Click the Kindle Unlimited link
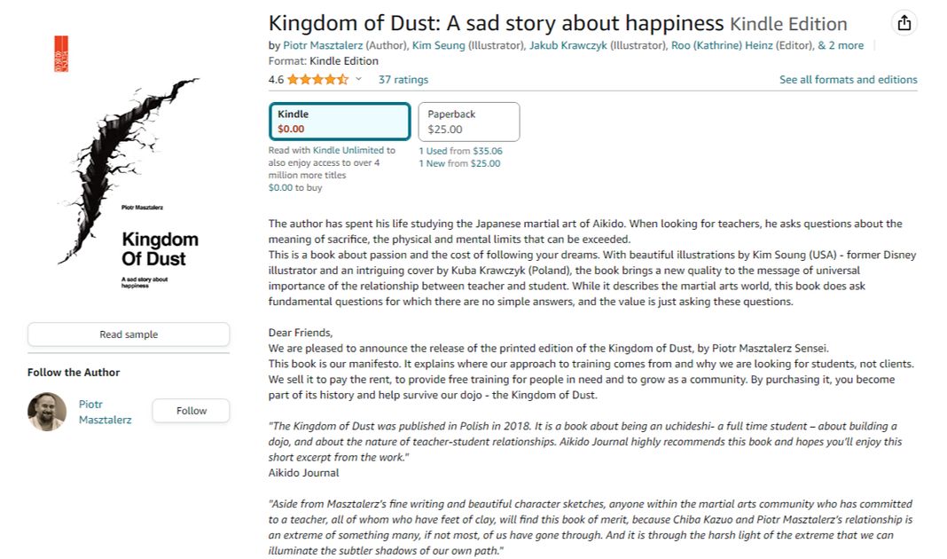Screen dimensions: 947x559 pos(348,151)
